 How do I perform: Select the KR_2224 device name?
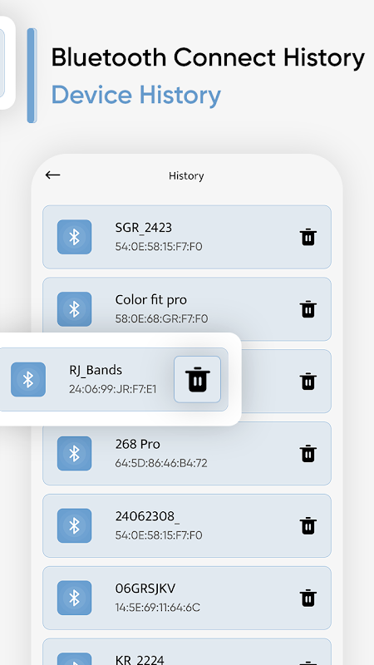click(140, 659)
